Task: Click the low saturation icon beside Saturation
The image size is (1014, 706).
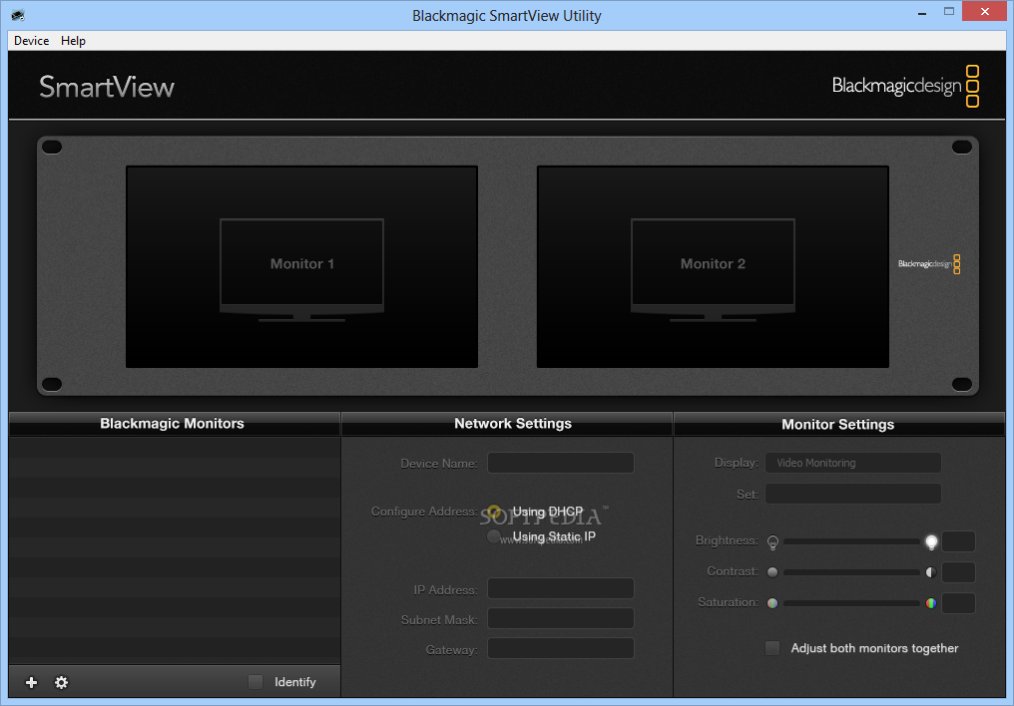Action: point(772,603)
